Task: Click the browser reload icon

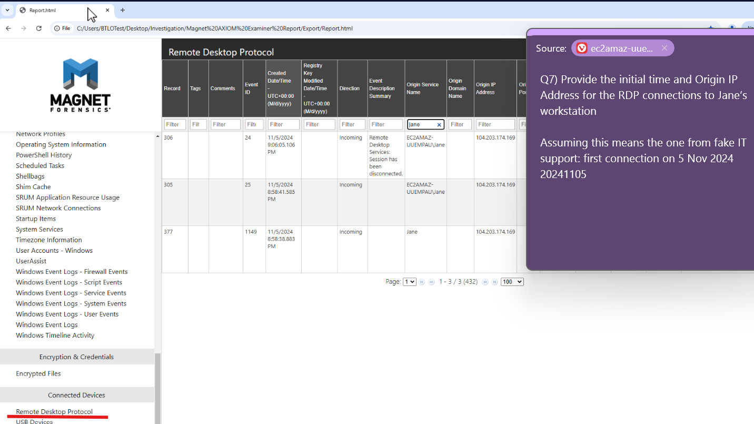Action: point(38,28)
